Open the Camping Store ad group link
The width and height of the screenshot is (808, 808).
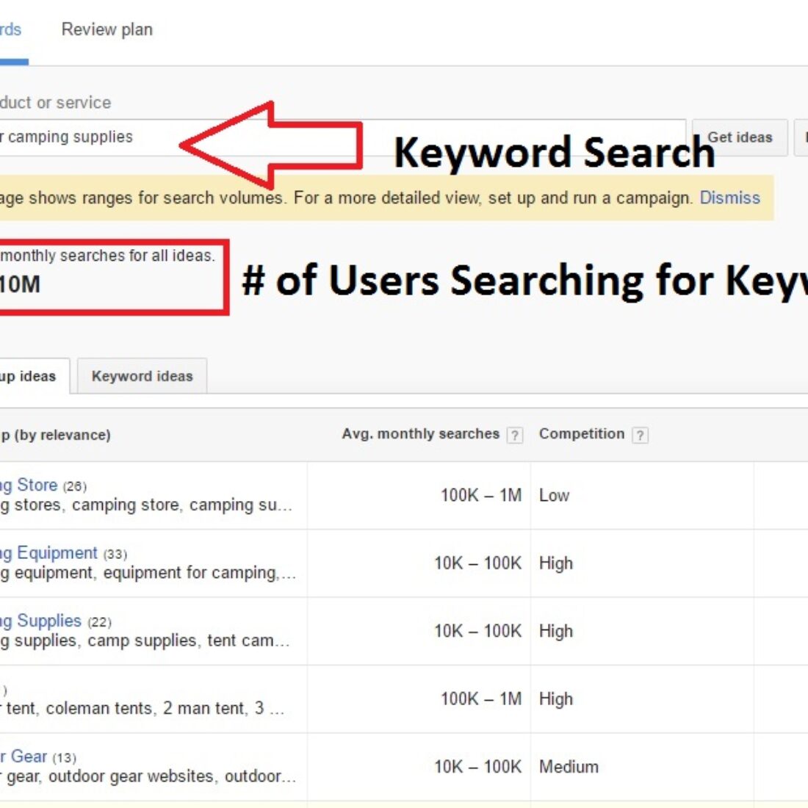[29, 485]
